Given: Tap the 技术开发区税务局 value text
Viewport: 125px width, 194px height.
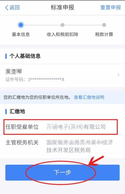Looking at the screenshot, I should coord(69,150).
